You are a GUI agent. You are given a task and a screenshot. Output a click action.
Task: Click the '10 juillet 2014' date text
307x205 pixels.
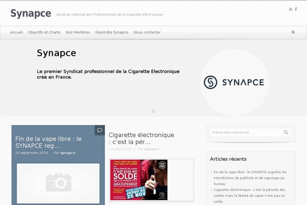[x=120, y=149]
